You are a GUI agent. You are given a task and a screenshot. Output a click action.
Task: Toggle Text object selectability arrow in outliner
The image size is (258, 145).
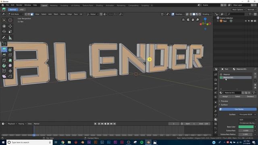[249, 21]
